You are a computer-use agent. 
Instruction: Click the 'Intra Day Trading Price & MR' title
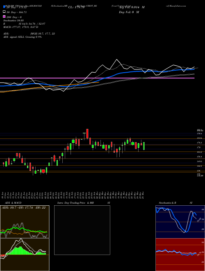coord(75,203)
